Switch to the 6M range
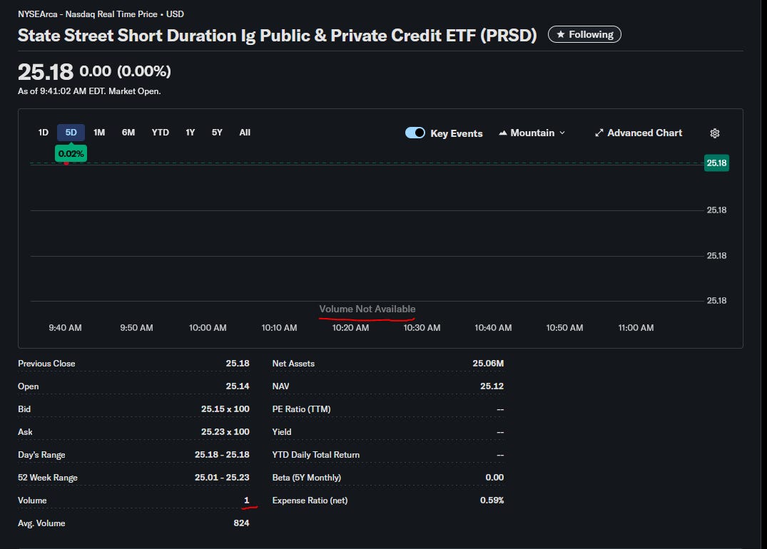Viewport: 767px width, 549px height. [x=128, y=133]
